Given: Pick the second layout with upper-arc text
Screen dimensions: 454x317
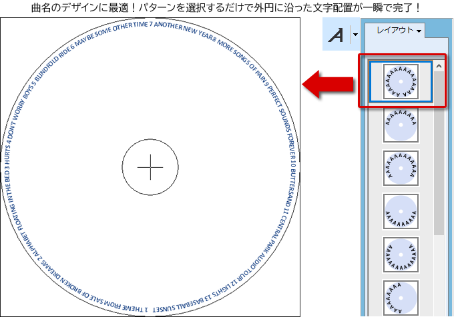Looking at the screenshot, I should click(401, 125).
